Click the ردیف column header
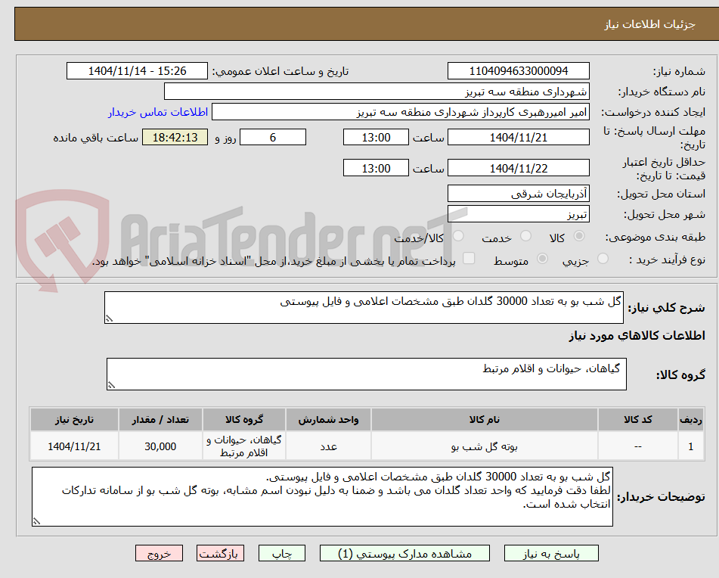 click(x=691, y=420)
